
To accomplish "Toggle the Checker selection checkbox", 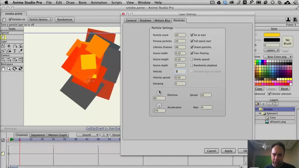I will [x=269, y=94].
